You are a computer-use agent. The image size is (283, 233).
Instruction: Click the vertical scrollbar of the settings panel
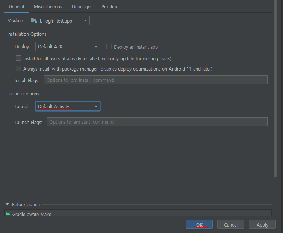point(275,88)
